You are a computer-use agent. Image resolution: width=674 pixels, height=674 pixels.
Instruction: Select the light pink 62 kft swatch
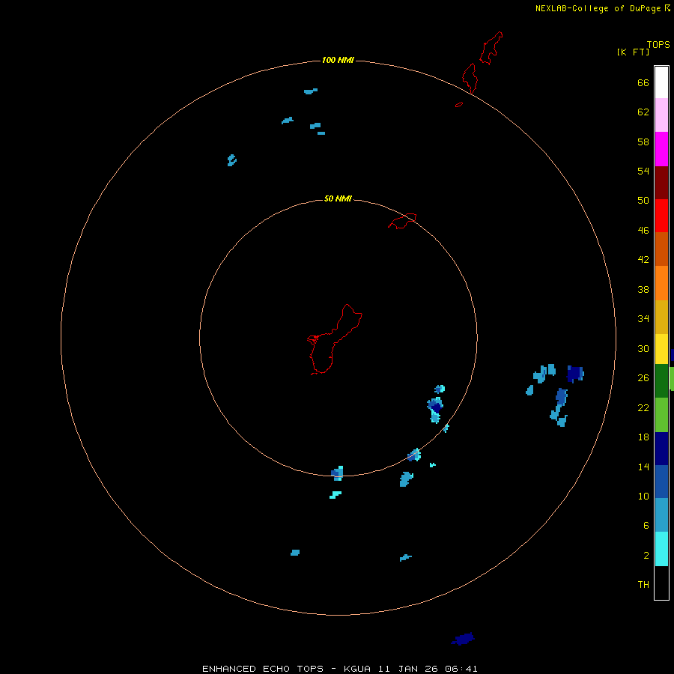tap(661, 115)
